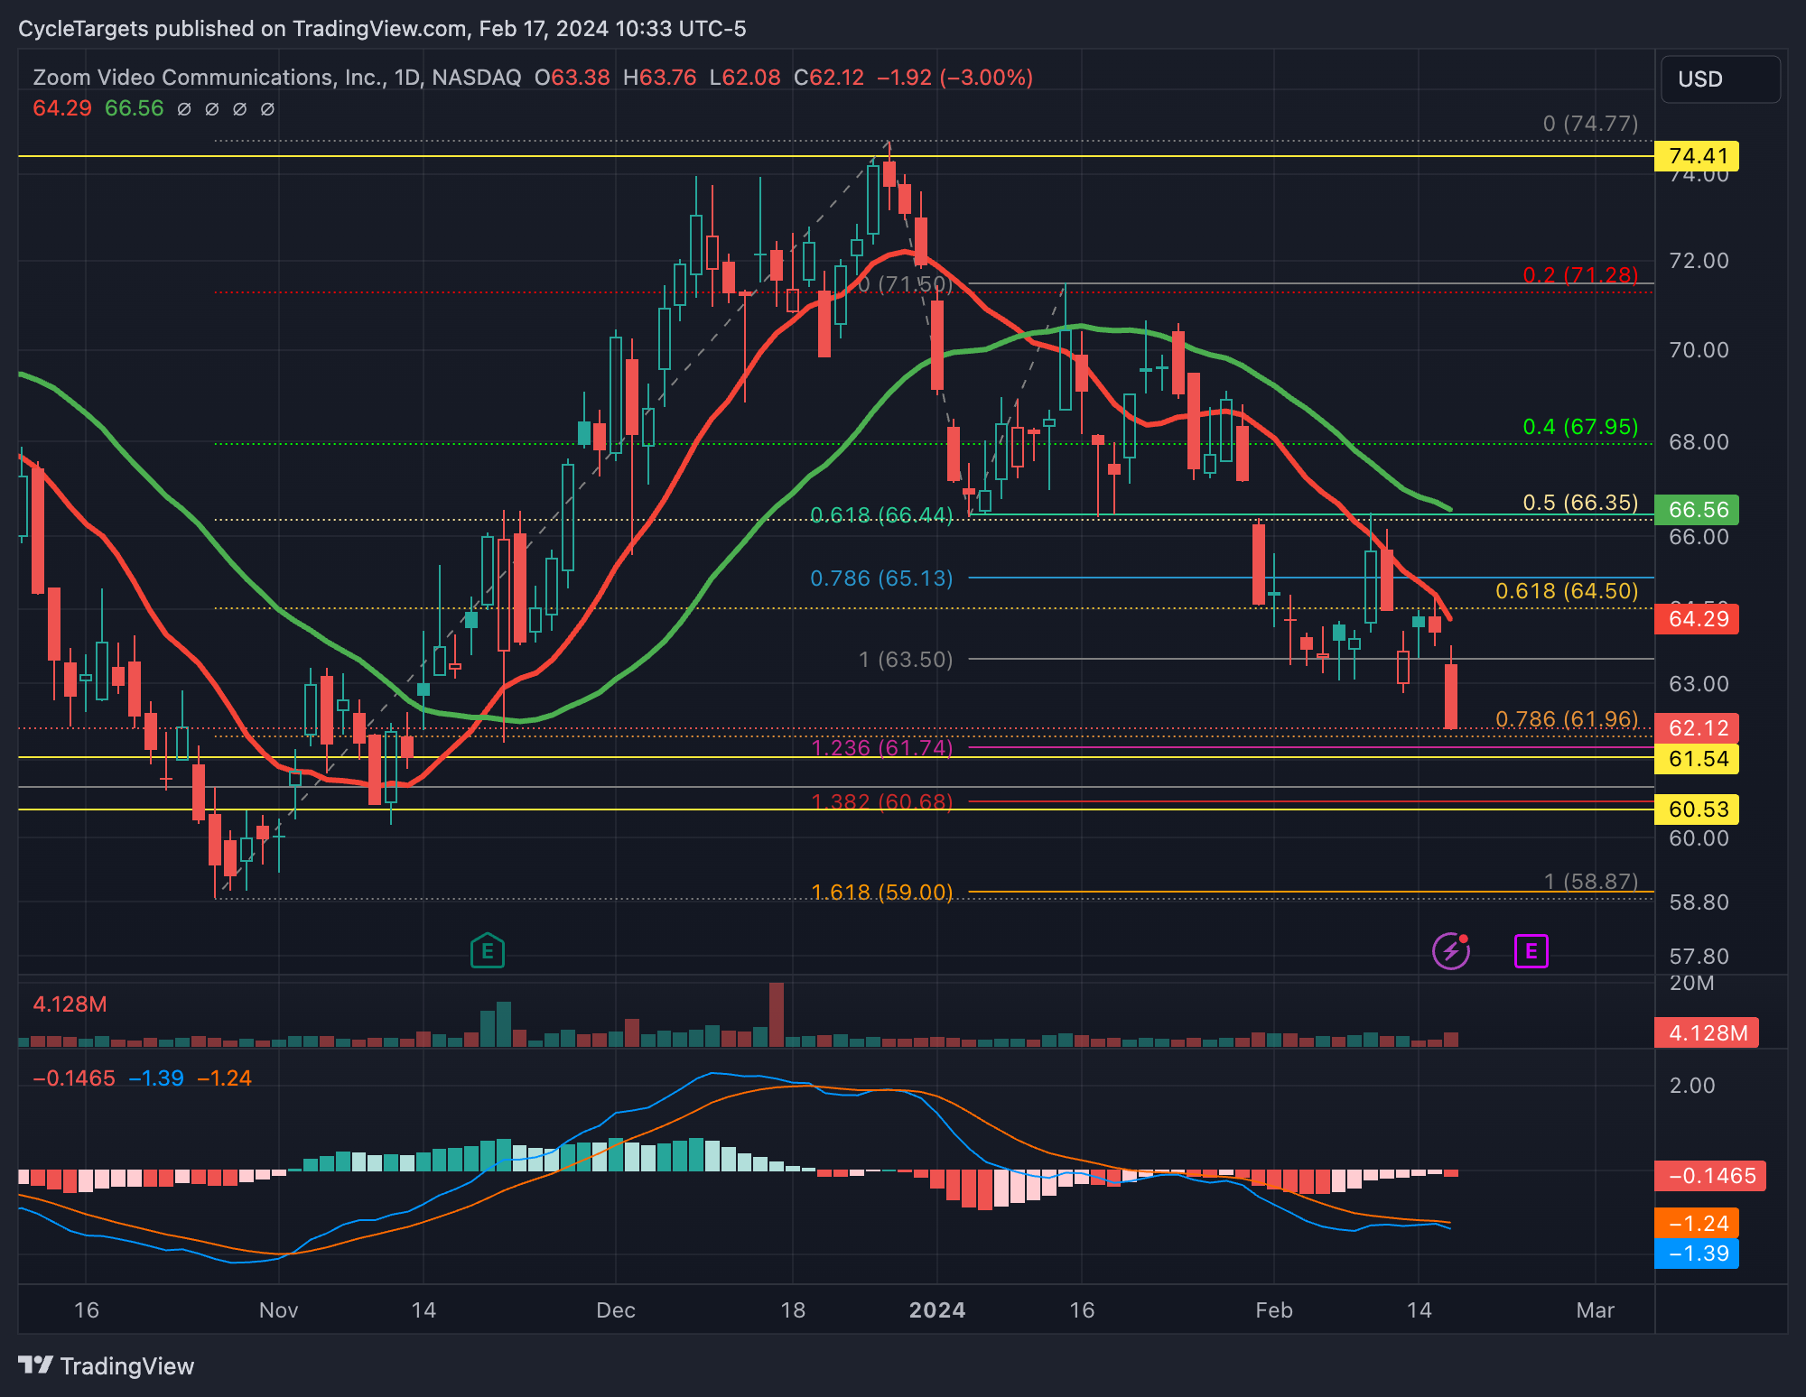Select the 0.618 (66.44) Fibonacci label
Viewport: 1806px width, 1397px height.
[881, 515]
